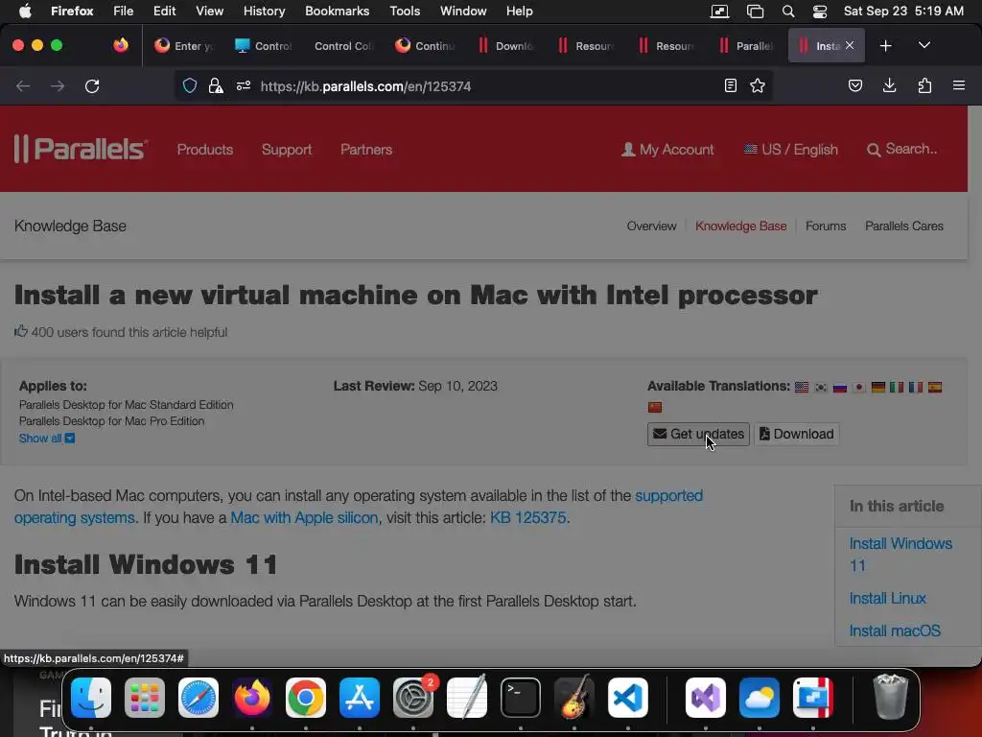Click the Get updates button
The height and width of the screenshot is (737, 982).
[698, 435]
